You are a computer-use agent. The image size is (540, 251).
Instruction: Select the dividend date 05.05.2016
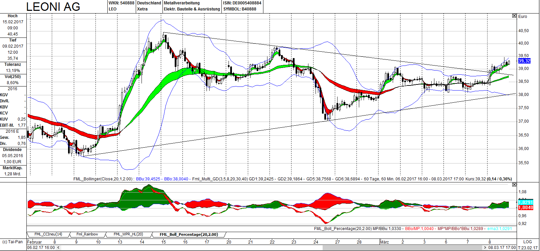pos(13,156)
